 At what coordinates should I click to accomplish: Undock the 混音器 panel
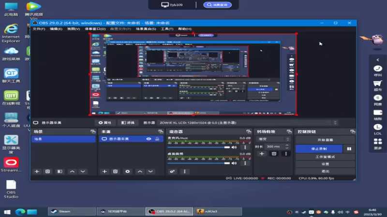pos(249,132)
